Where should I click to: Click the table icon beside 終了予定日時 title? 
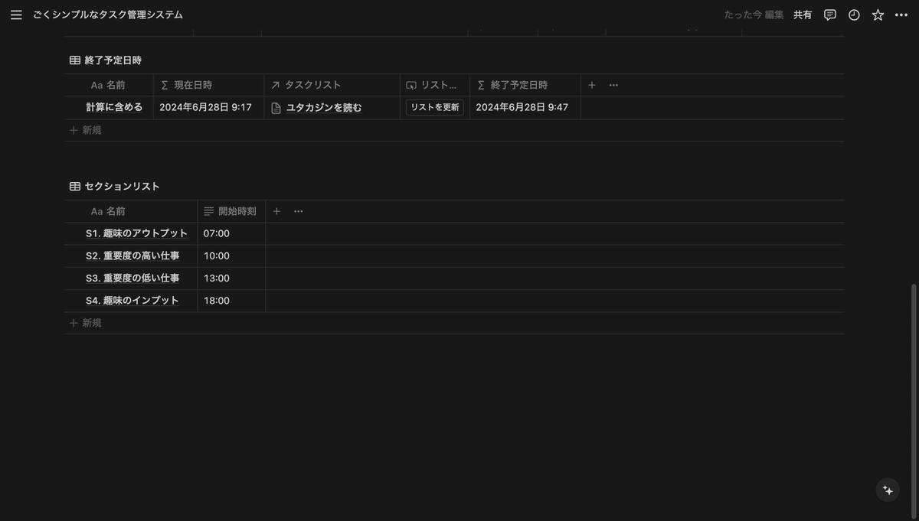pyautogui.click(x=75, y=60)
